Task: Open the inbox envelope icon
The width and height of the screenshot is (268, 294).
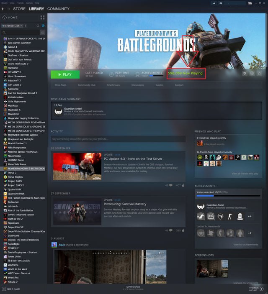Action: tap(221, 3)
